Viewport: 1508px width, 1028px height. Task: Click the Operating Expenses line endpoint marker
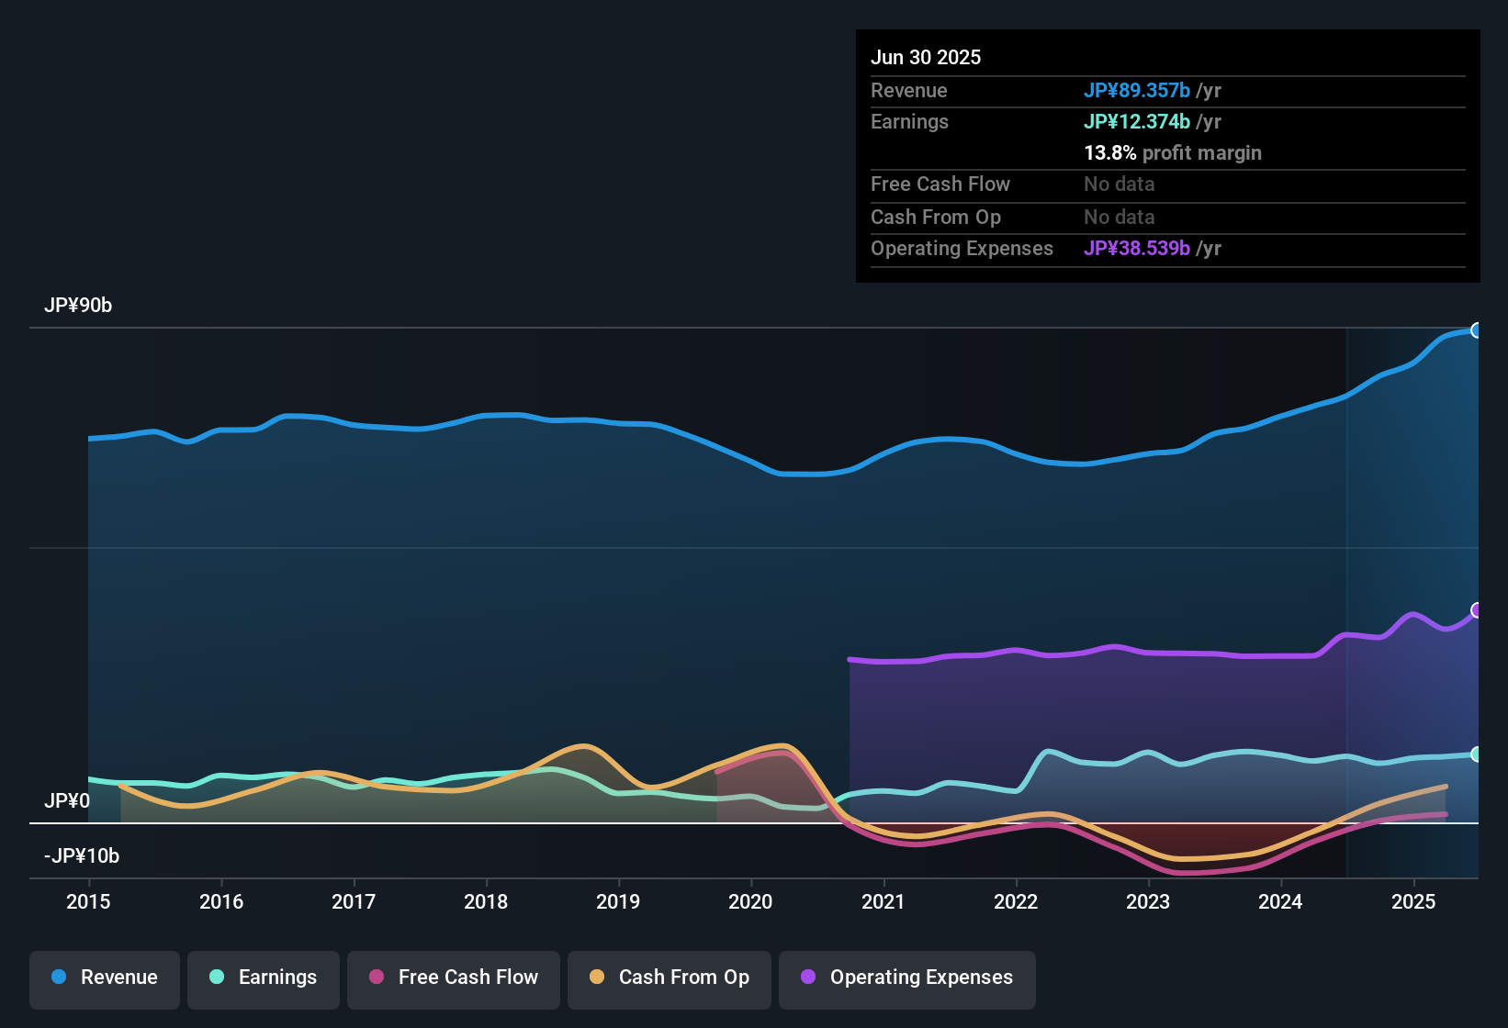[1477, 610]
